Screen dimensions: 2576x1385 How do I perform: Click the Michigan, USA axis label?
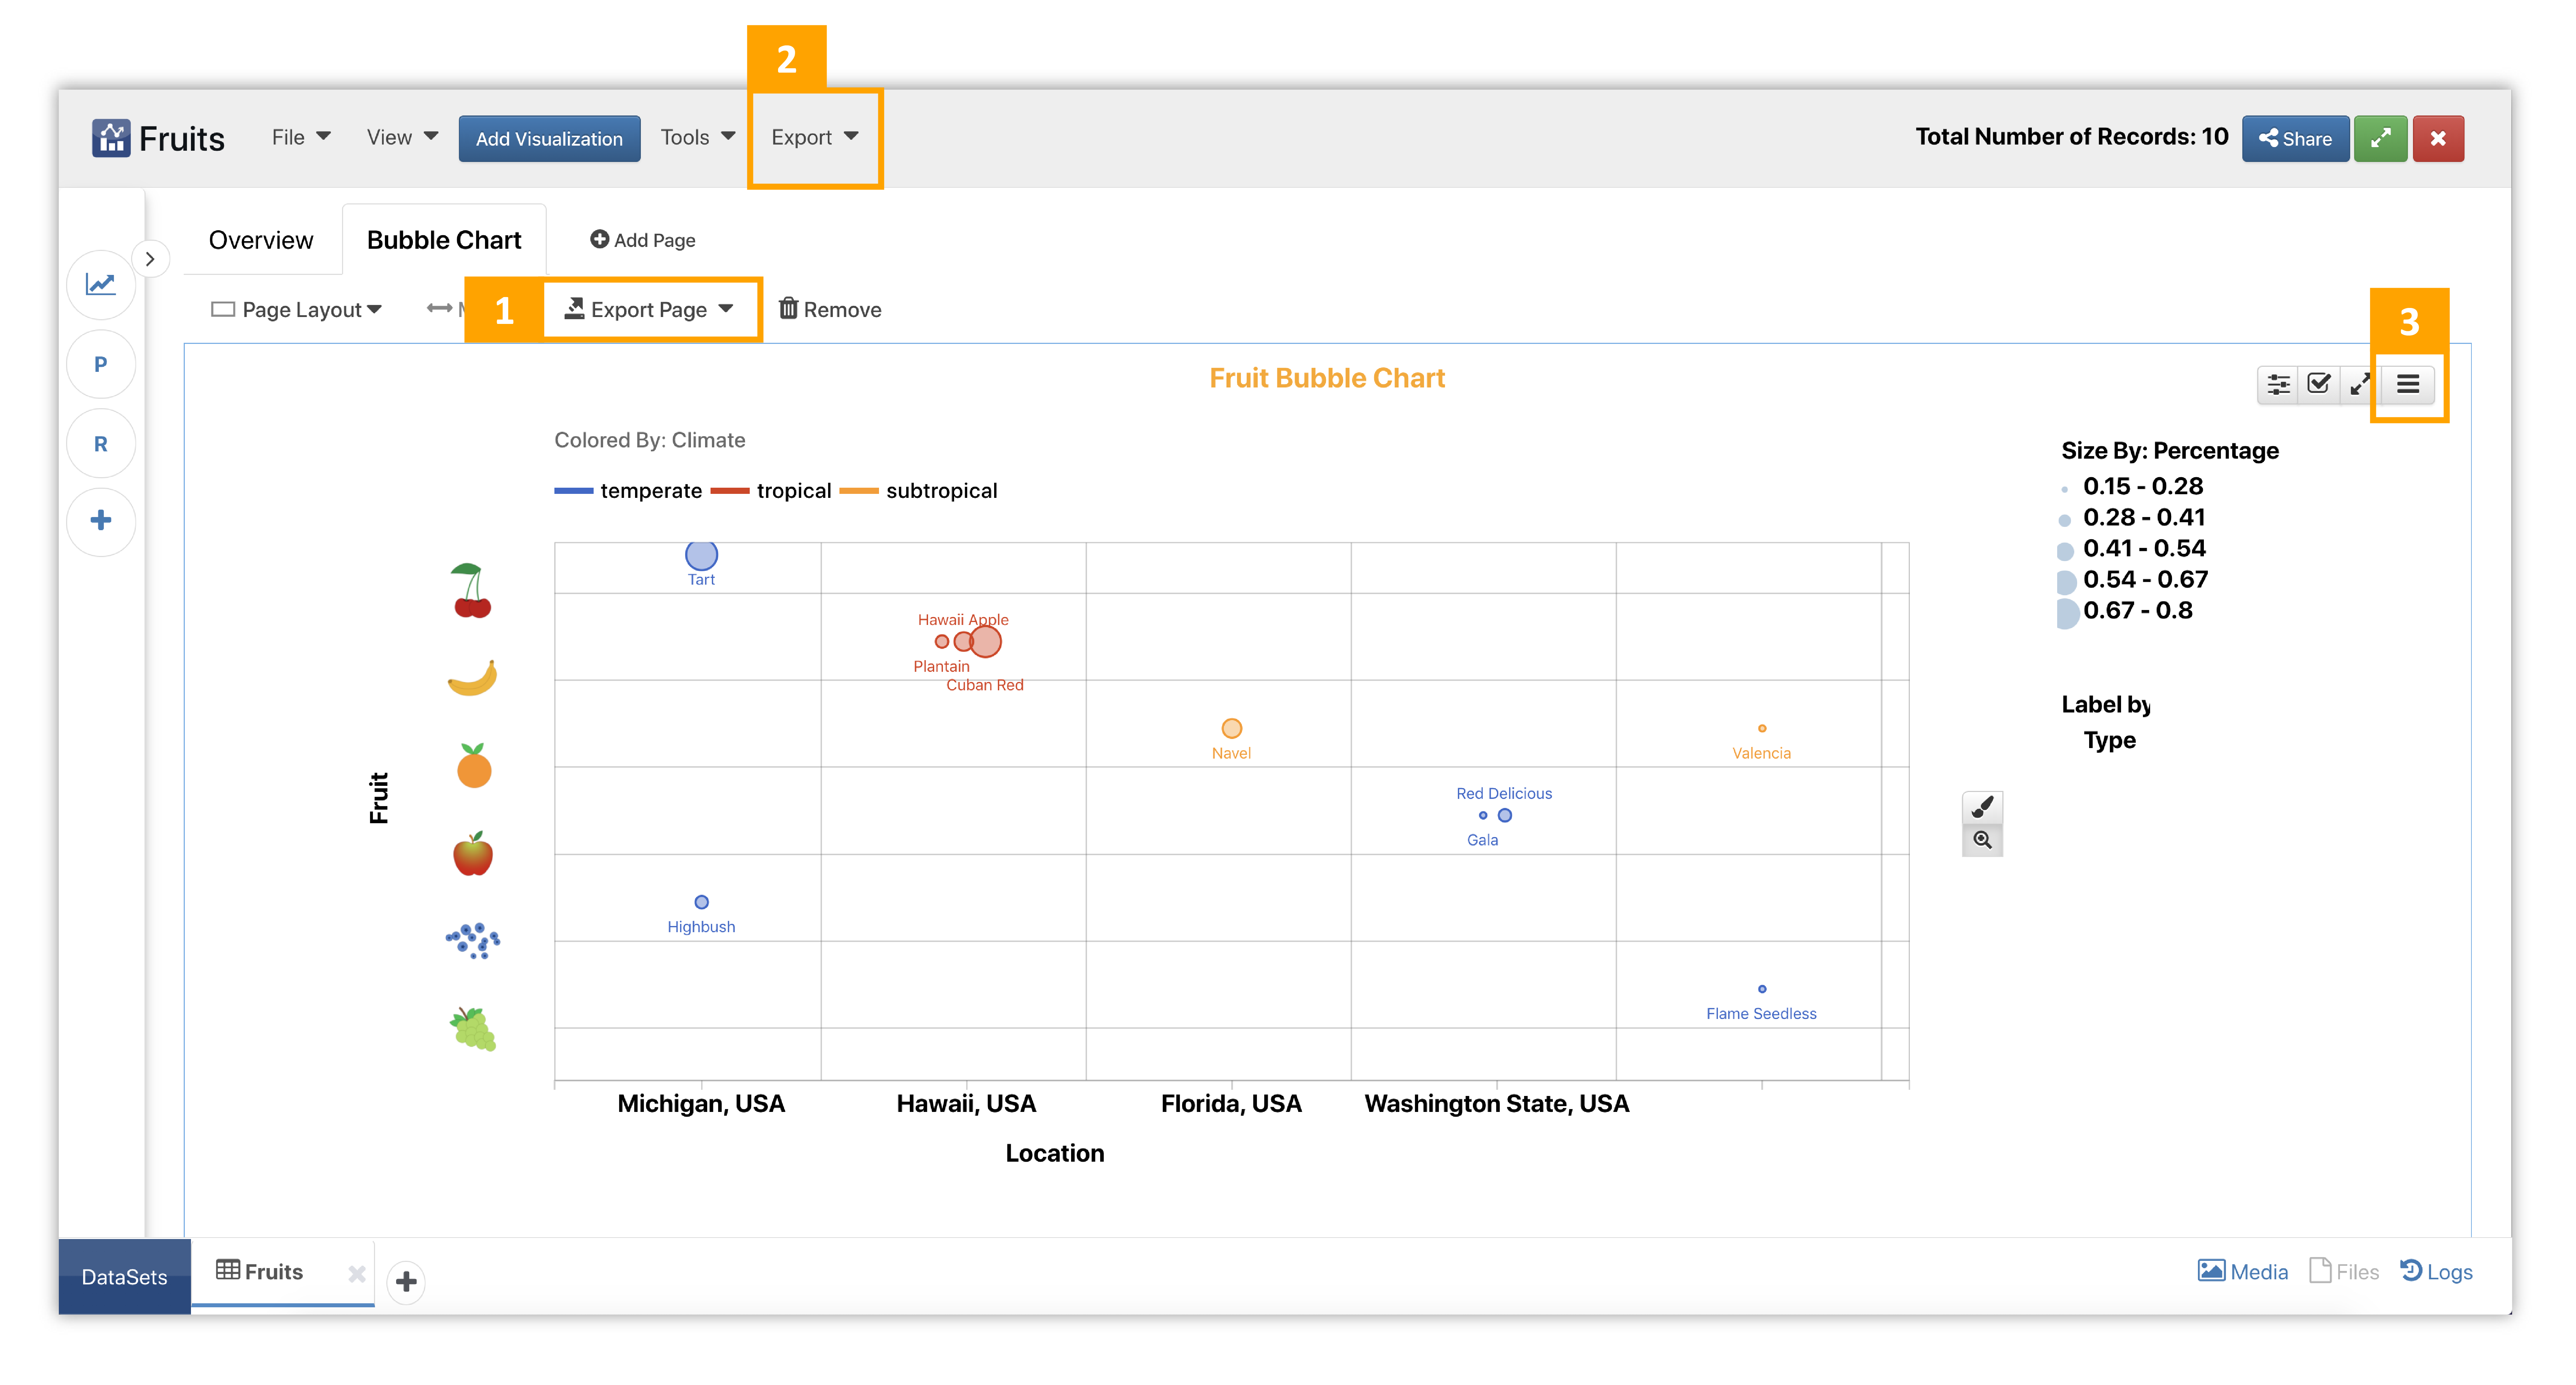(x=701, y=1104)
